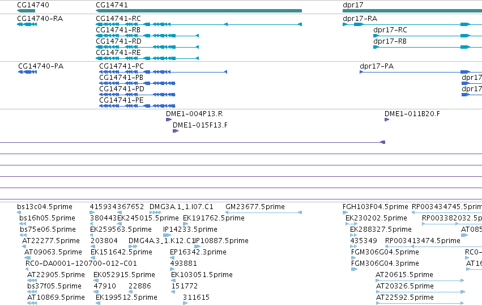Image resolution: width=482 pixels, height=306 pixels.
Task: Open transcript dpr17-RB
Action: coord(390,41)
